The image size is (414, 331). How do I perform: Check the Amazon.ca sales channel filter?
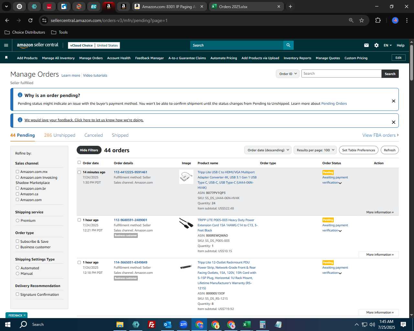pyautogui.click(x=17, y=194)
